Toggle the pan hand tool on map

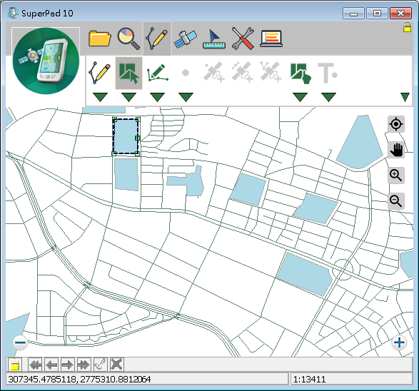pyautogui.click(x=396, y=150)
